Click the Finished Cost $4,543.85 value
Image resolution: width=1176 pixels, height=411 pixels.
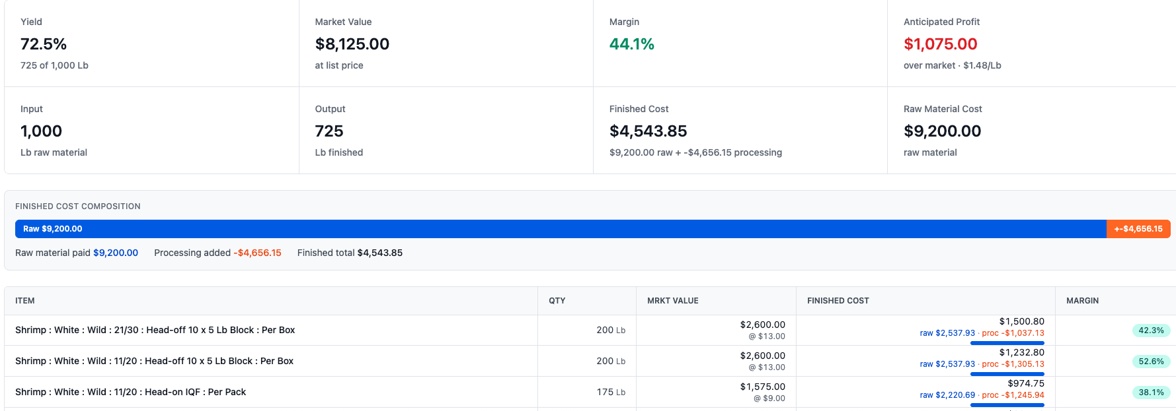click(x=648, y=131)
